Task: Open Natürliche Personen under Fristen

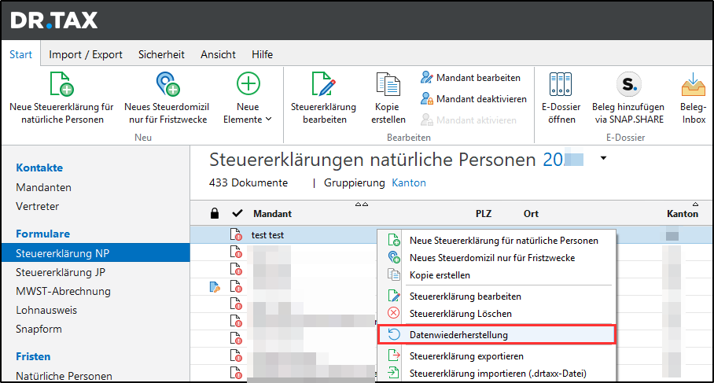Action: tap(64, 376)
